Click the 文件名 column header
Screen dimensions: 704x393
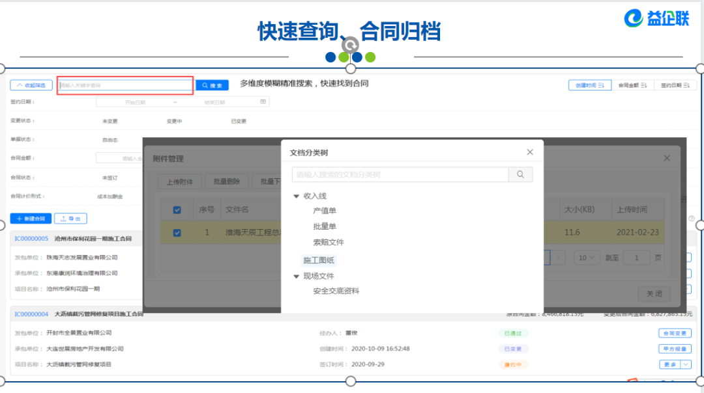coord(237,210)
